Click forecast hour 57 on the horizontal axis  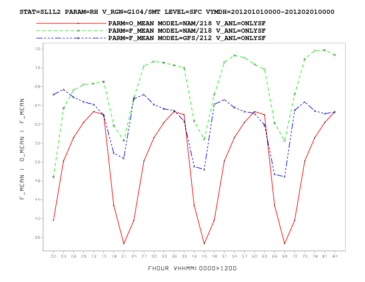[x=244, y=256]
